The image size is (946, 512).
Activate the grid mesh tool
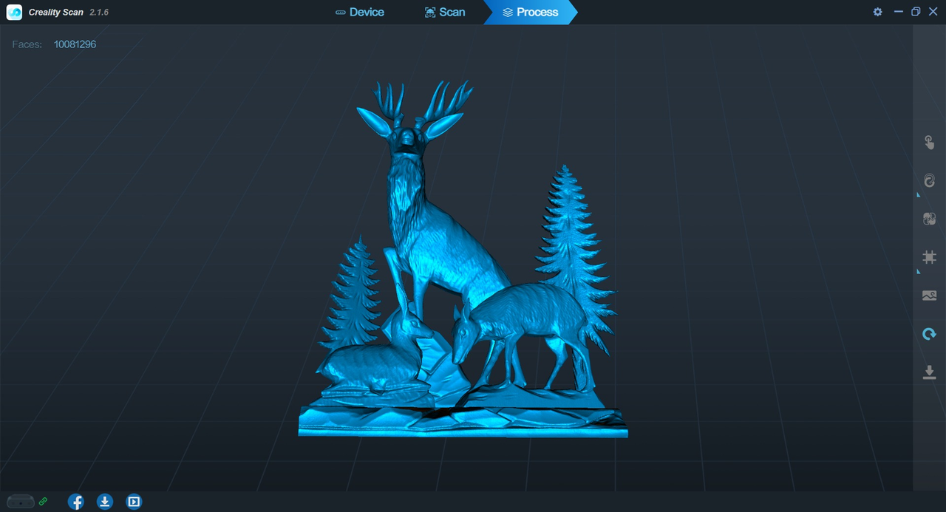(x=929, y=257)
